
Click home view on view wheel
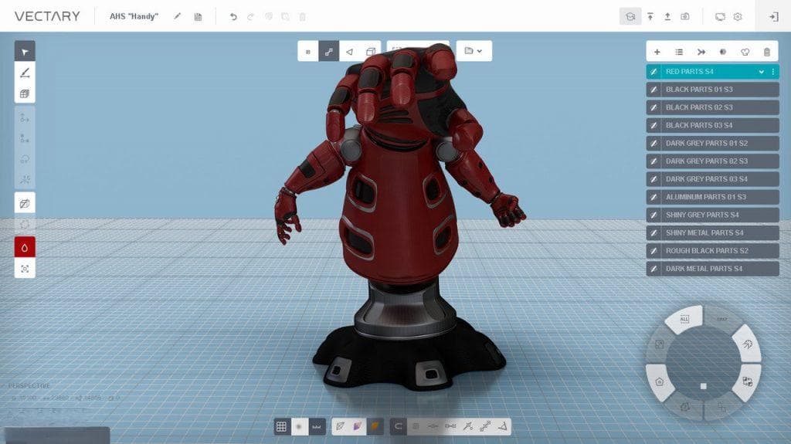coord(660,381)
